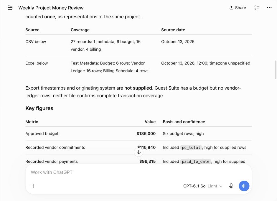Click the Test Metadata coverage cell
Viewport: 277px width, 201px height.
110,67
